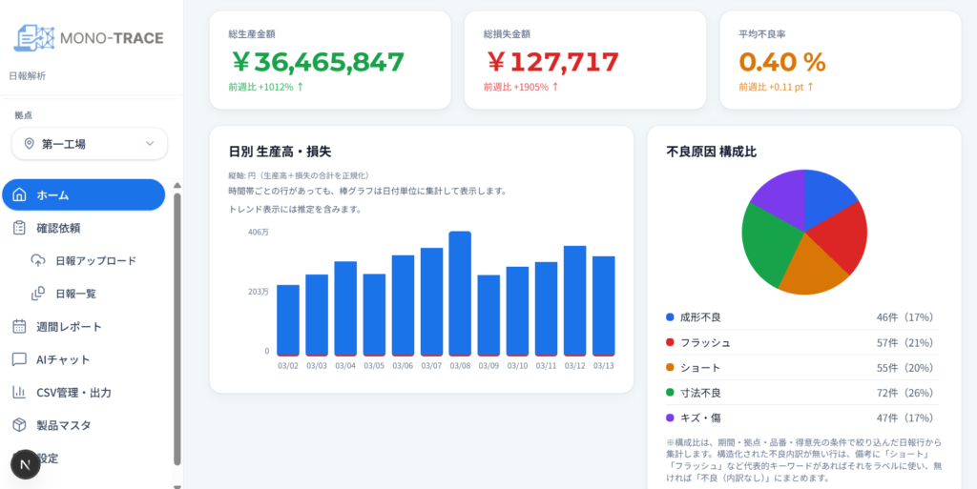Viewport: 977px width, 489px height.
Task: Click the chat bubble icon for AIチャット
Action: coord(19,359)
